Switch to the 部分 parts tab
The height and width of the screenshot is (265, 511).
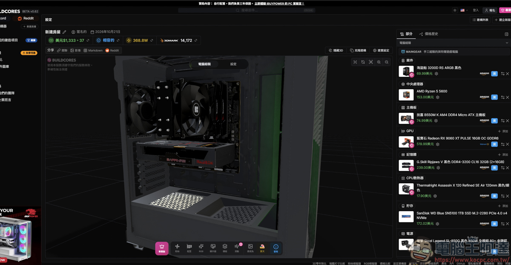tap(407, 34)
